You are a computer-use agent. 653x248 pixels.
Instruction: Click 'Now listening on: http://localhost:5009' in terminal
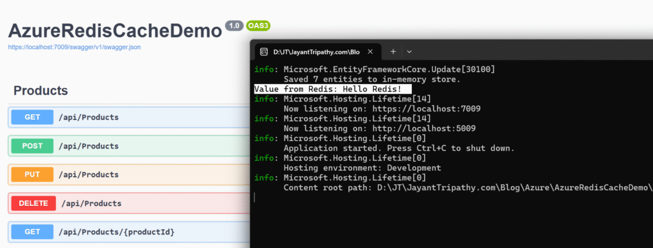point(379,129)
